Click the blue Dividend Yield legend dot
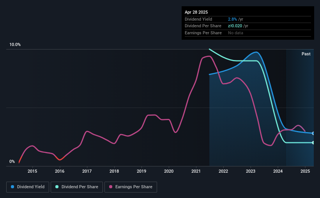 pos(12,187)
